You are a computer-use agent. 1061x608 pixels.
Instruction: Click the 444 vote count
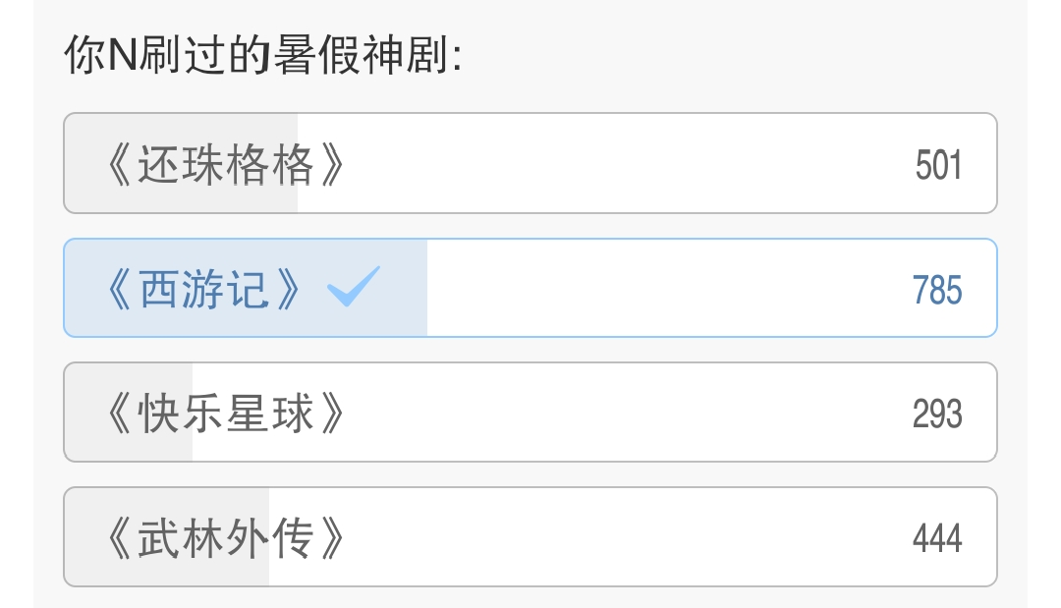[x=936, y=538]
